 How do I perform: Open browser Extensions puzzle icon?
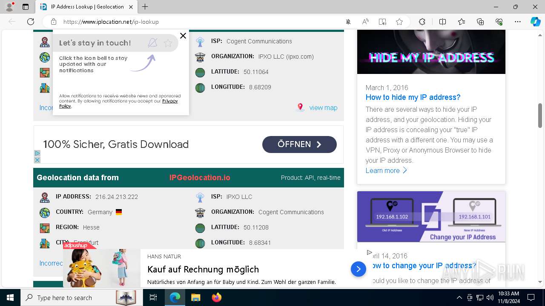point(422,22)
